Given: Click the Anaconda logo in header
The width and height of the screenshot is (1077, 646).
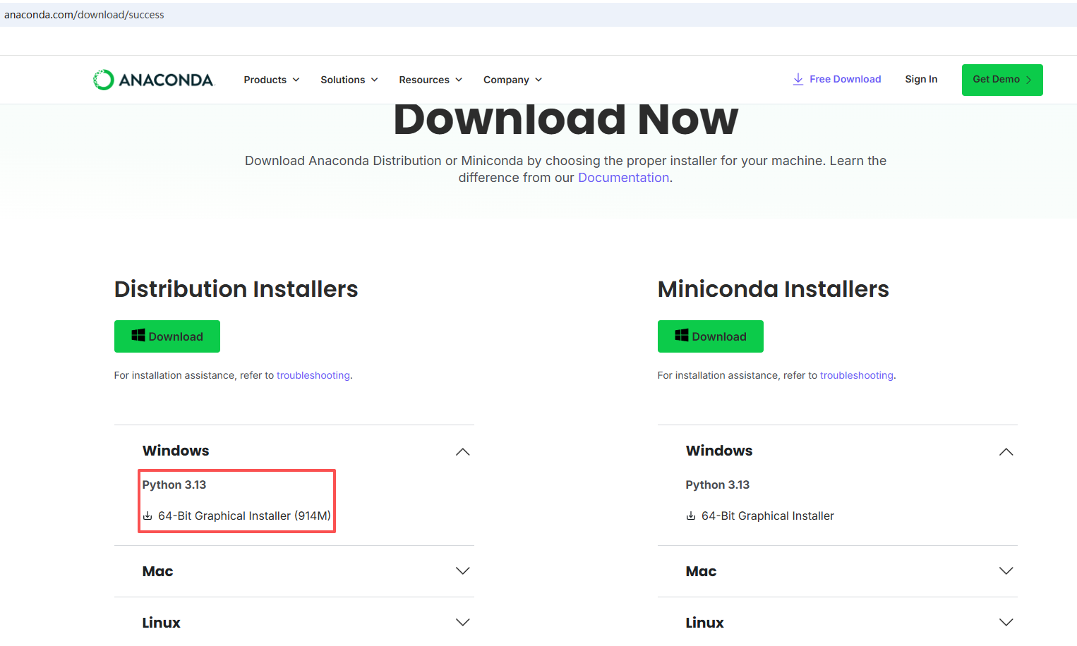Looking at the screenshot, I should point(153,80).
